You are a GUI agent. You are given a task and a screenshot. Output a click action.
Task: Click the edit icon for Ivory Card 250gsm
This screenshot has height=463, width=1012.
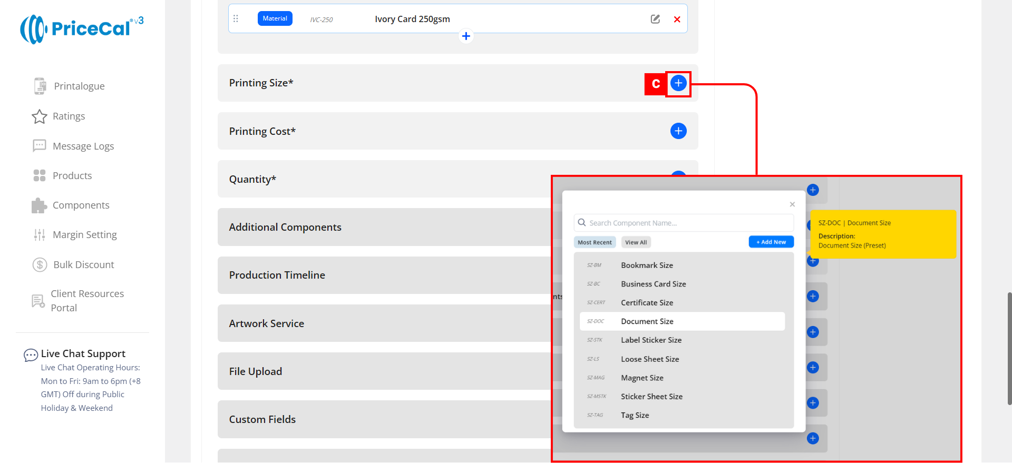(x=655, y=19)
